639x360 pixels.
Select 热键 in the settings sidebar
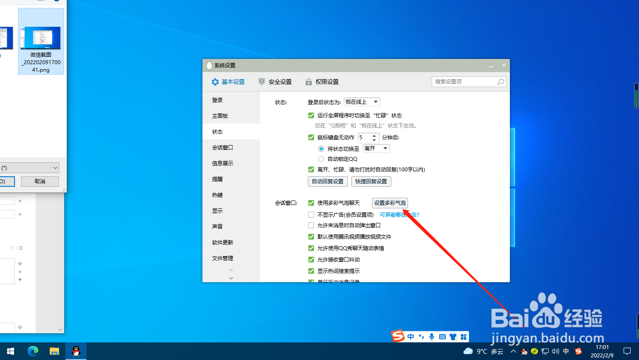(231, 195)
